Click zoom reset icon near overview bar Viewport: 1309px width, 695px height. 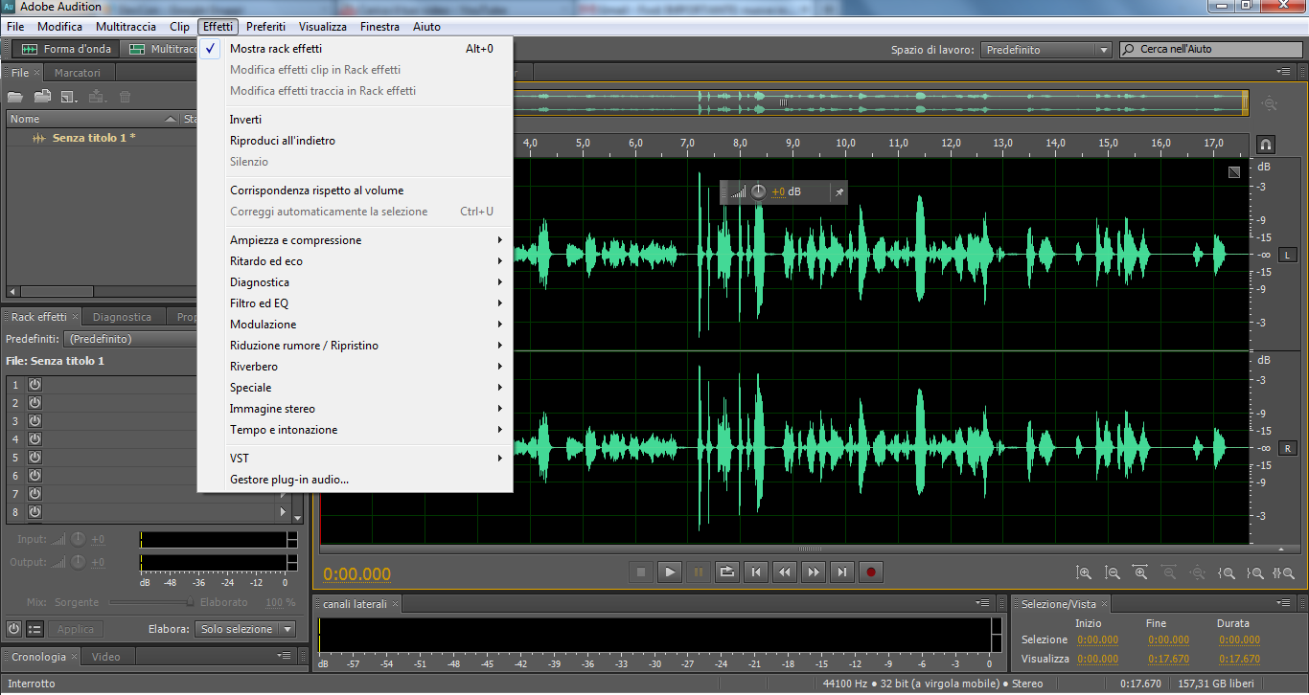(x=1269, y=103)
